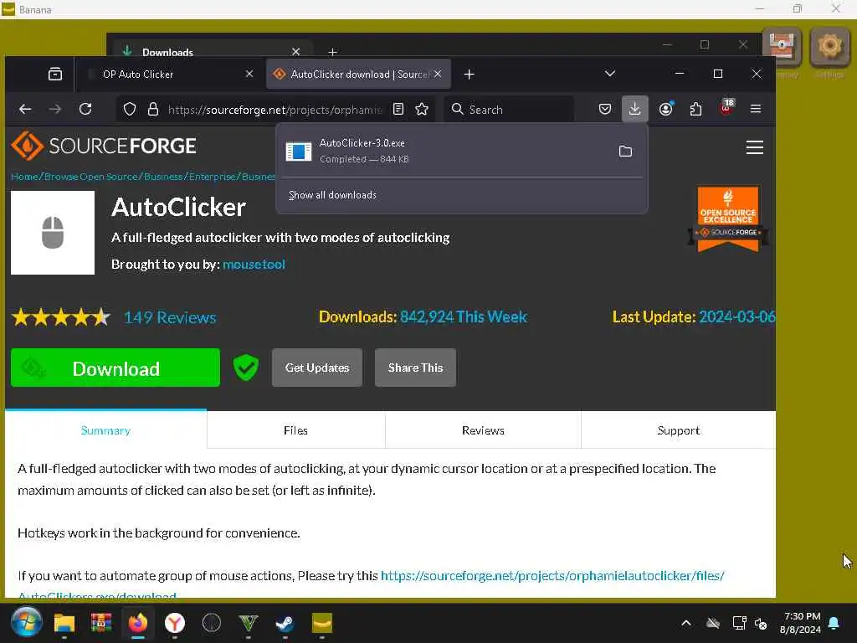Screen dimensions: 857x643
Task: Open the Support tab
Action: pyautogui.click(x=678, y=430)
